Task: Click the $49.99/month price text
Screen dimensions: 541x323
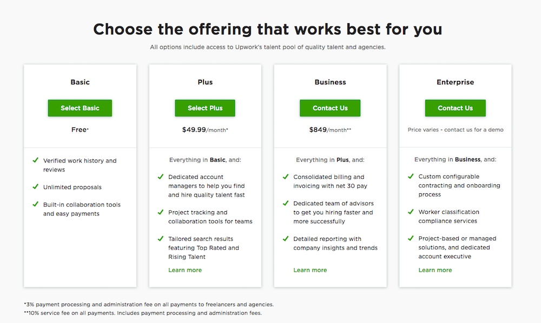Action: pyautogui.click(x=205, y=130)
